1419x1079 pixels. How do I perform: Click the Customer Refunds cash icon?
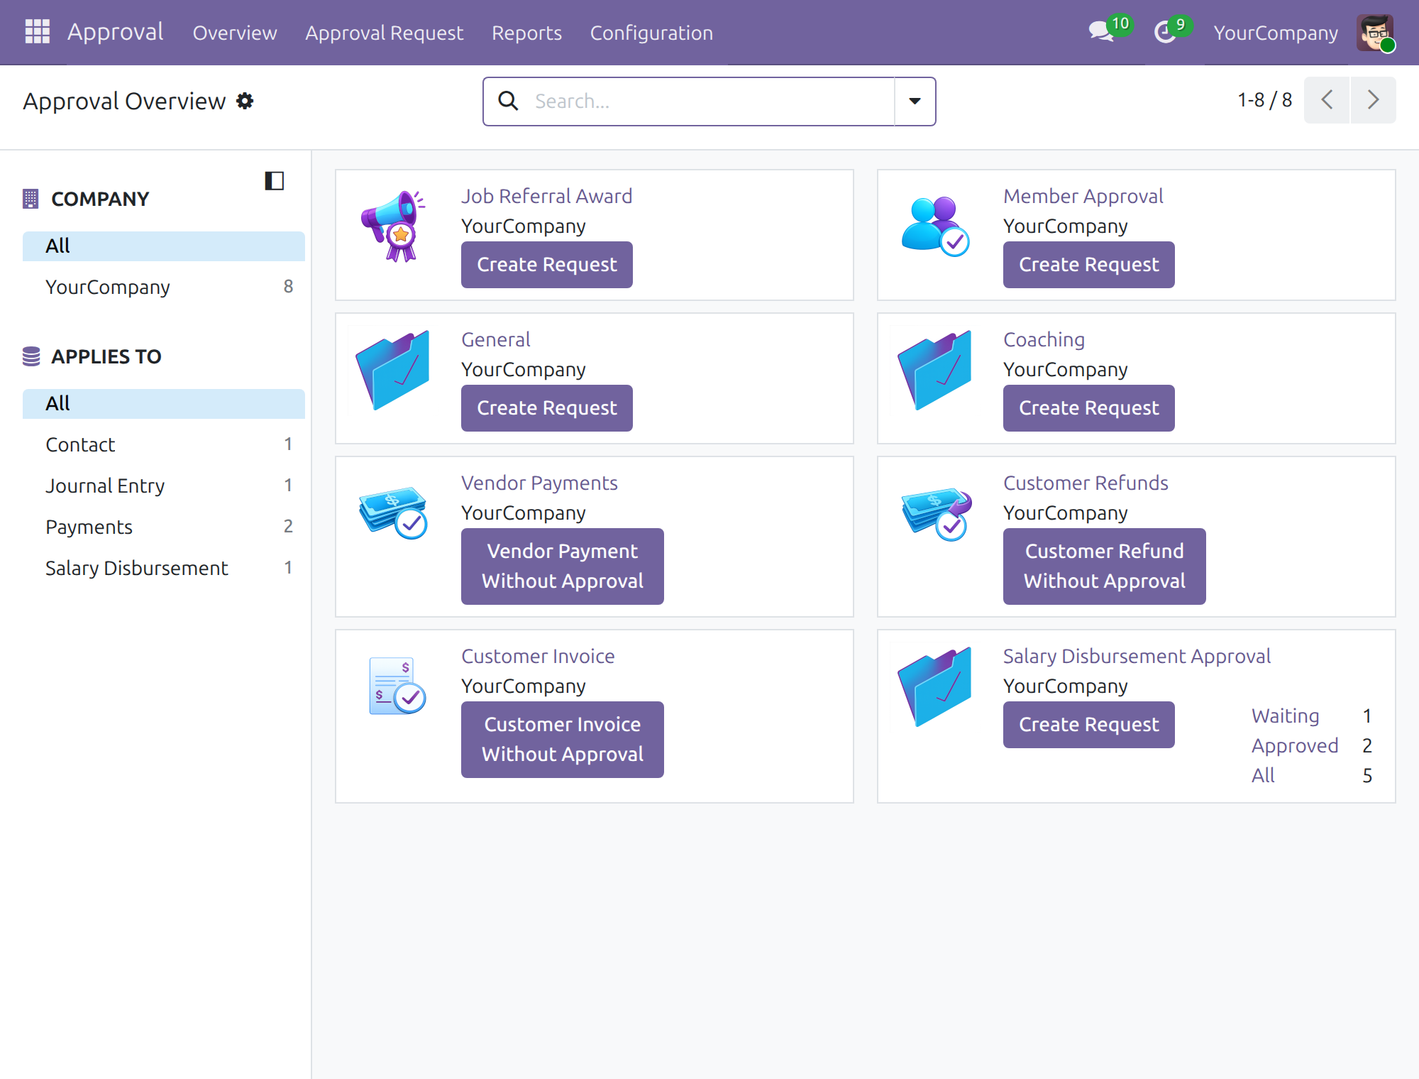(935, 513)
